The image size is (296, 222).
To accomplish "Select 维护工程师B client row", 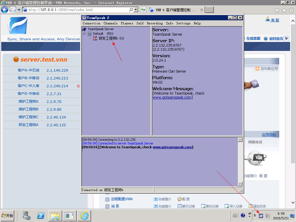I will (x=42, y=109).
